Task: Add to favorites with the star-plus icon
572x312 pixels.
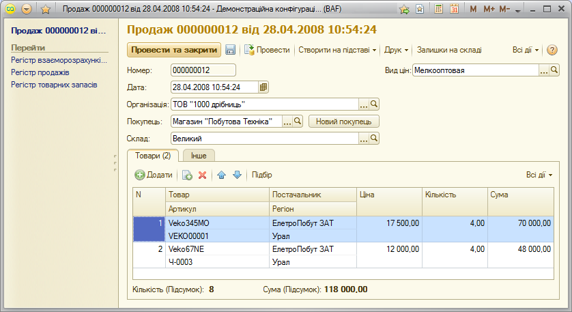Action: pos(404,9)
